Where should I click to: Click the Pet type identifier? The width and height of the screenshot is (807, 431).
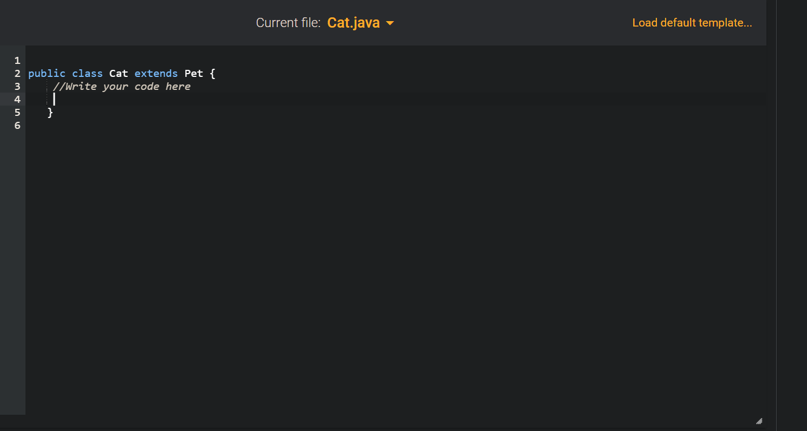[194, 73]
